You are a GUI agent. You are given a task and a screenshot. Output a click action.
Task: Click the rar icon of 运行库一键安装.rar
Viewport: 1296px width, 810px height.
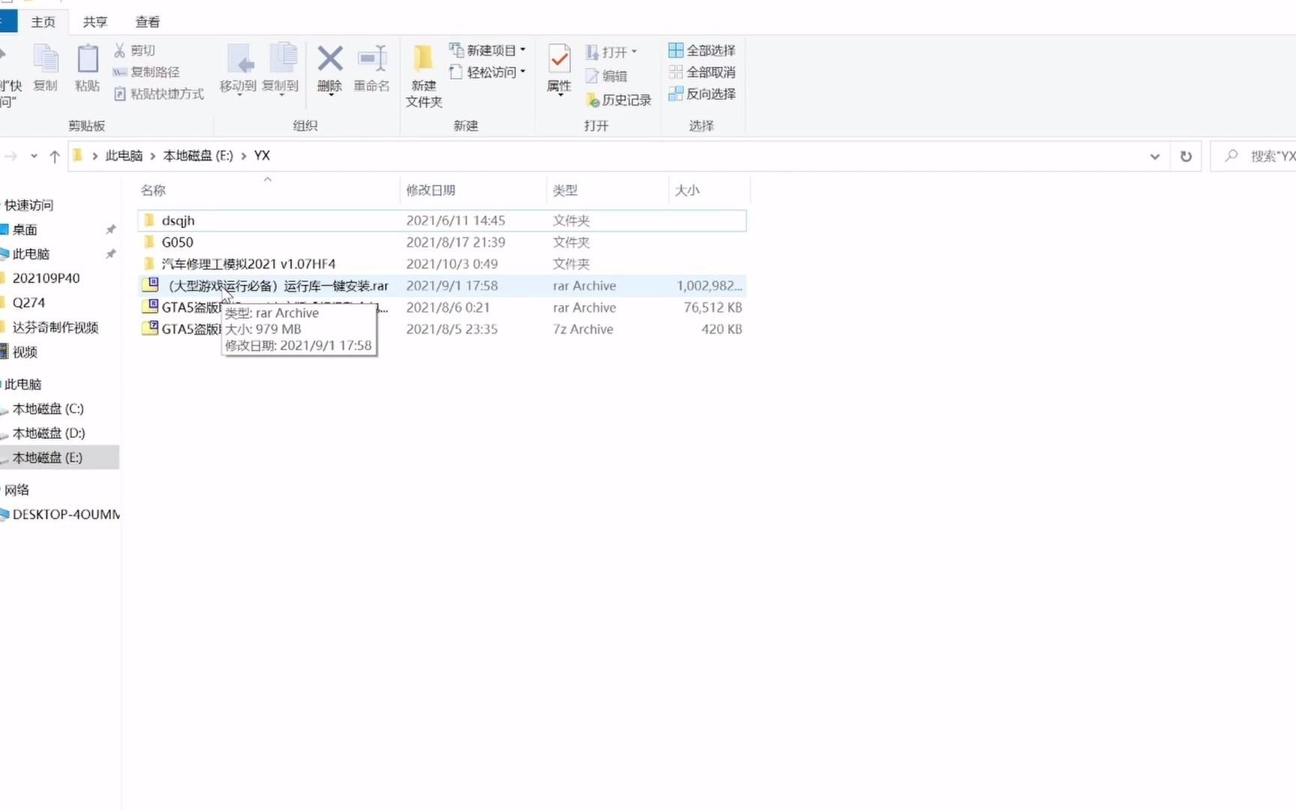point(150,285)
